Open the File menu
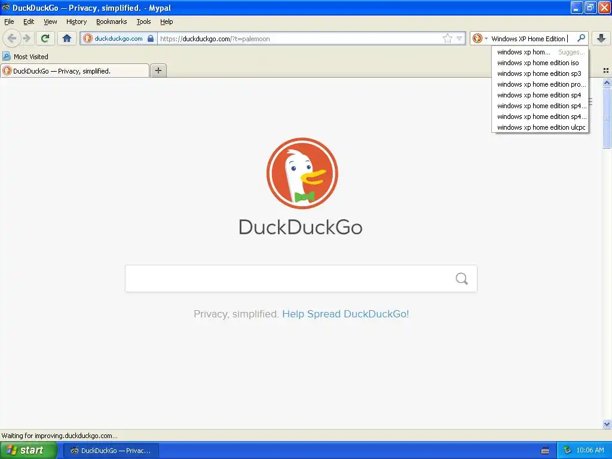 [x=9, y=22]
